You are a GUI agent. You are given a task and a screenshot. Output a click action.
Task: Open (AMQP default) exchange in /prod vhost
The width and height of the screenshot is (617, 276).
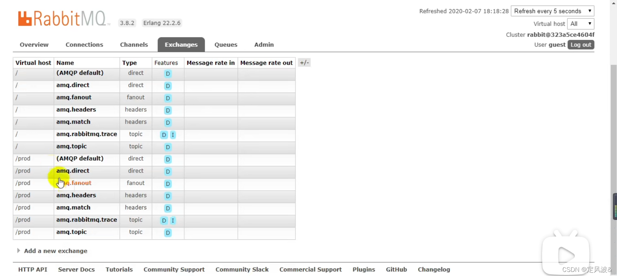pos(80,158)
